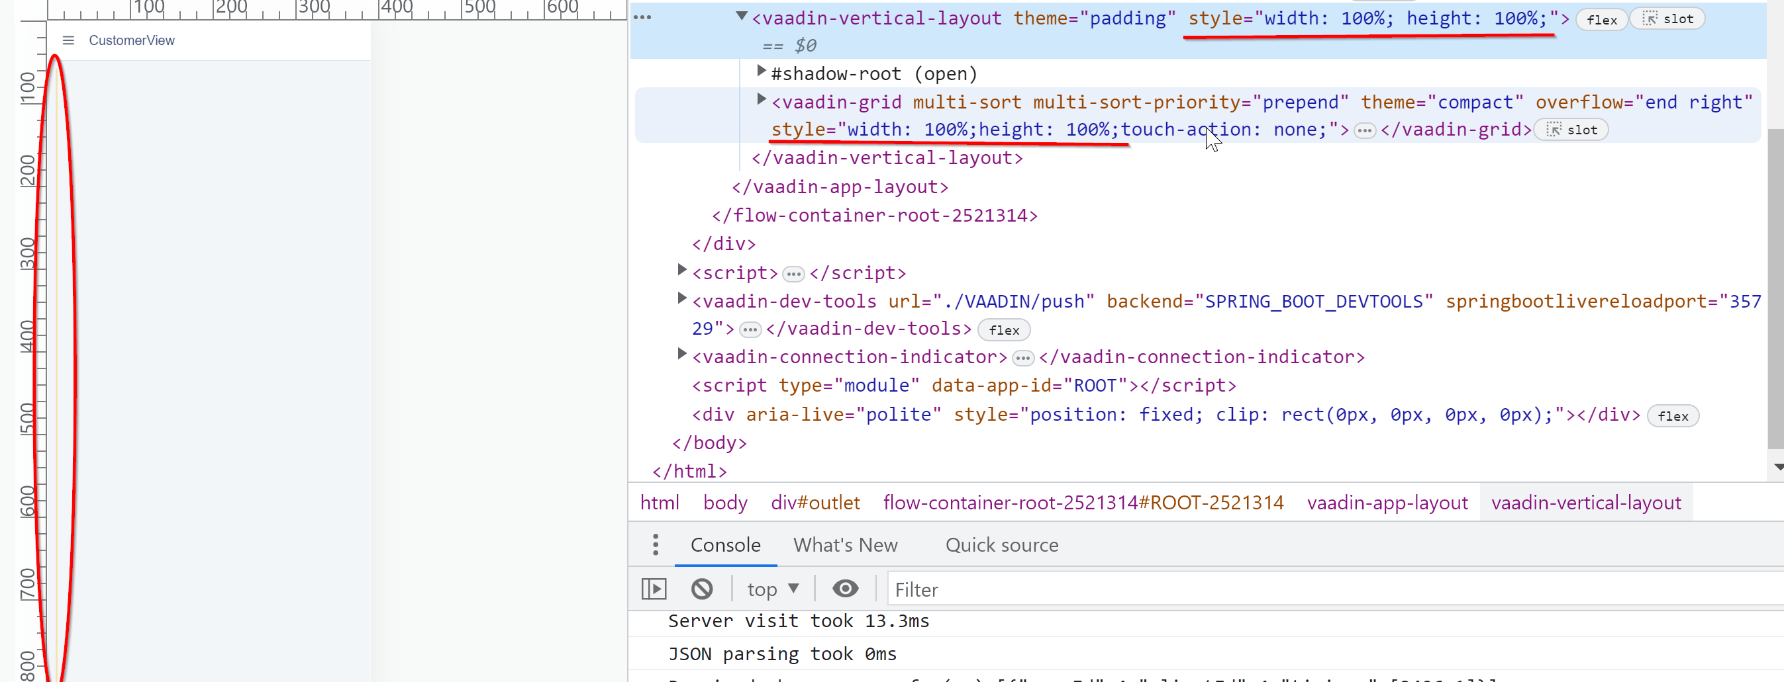This screenshot has width=1784, height=682.
Task: Select the closing </vaadin-vertical-layout> tag line
Action: [x=887, y=157]
